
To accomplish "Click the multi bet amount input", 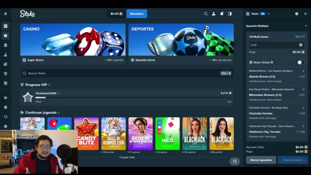I will click(x=277, y=45).
